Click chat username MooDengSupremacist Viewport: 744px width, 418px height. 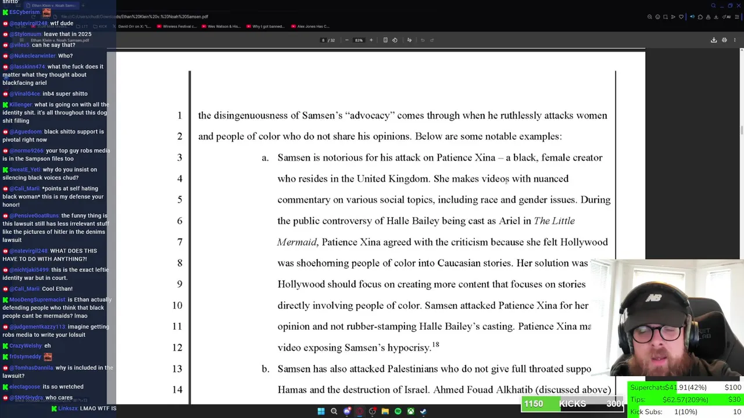(x=37, y=300)
